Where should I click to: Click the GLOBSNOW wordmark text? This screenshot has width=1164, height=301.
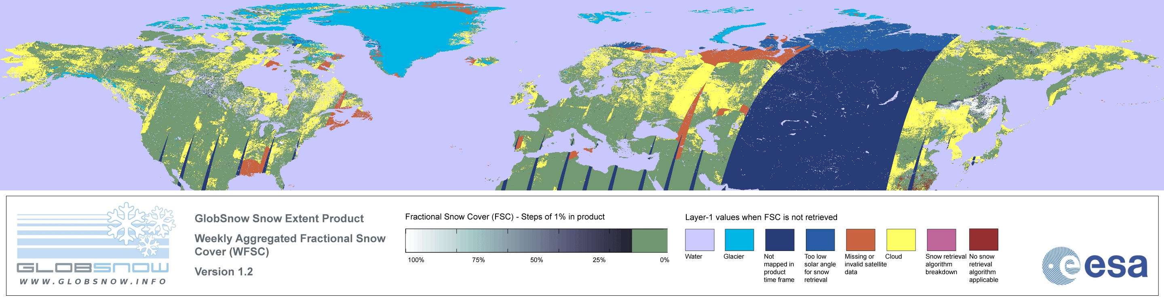[x=93, y=268]
